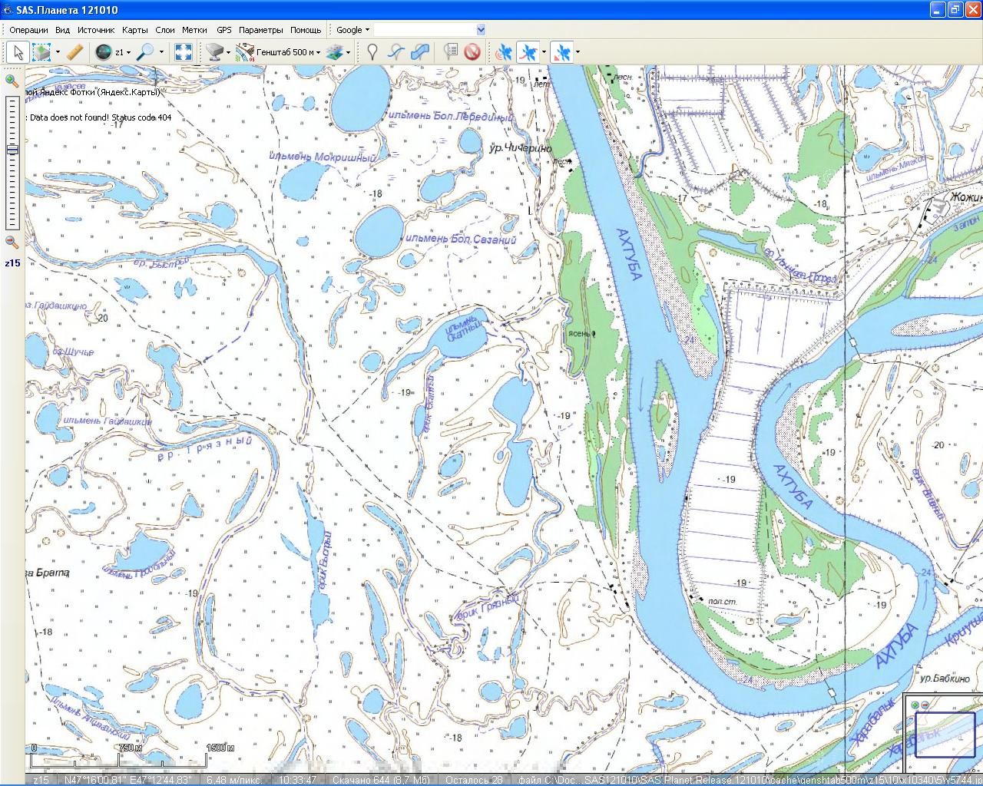The height and width of the screenshot is (786, 983).
Task: Toggle the GPS connect satellite button
Action: click(504, 52)
